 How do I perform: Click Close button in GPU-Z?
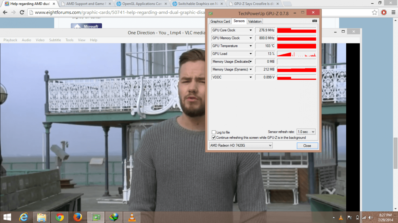307,146
